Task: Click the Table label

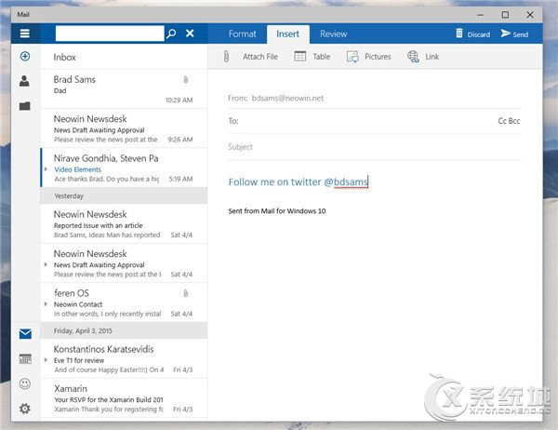Action: (322, 57)
